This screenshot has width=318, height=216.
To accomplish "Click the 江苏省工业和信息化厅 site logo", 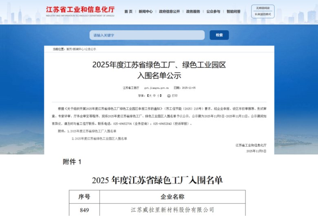I will pyautogui.click(x=80, y=10).
